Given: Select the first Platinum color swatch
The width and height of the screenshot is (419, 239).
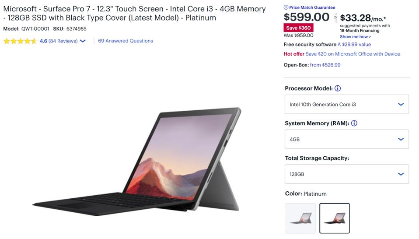Looking at the screenshot, I should pos(300,218).
